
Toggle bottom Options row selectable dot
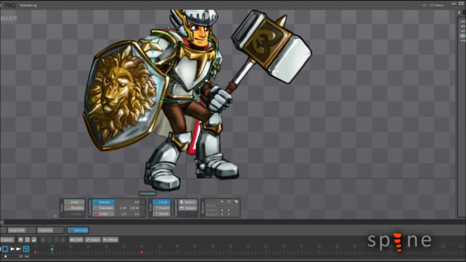pos(222,214)
